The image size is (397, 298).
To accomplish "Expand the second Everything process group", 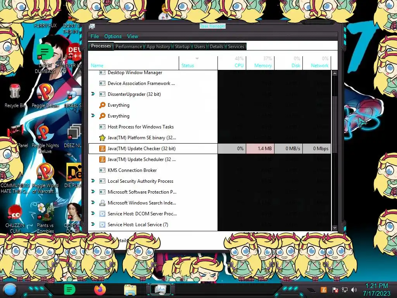I will click(93, 116).
